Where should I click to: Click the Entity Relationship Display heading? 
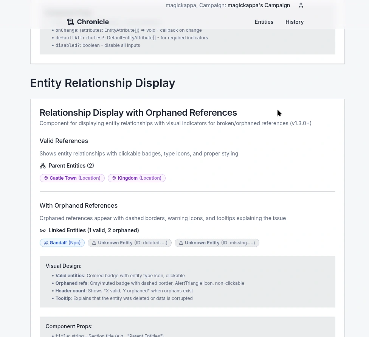coord(102,83)
